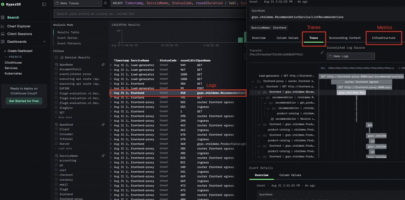Image resolution: width=405 pixels, height=200 pixels.
Task: Open Column Values tab under Event Details
Action: pyautogui.click(x=290, y=175)
